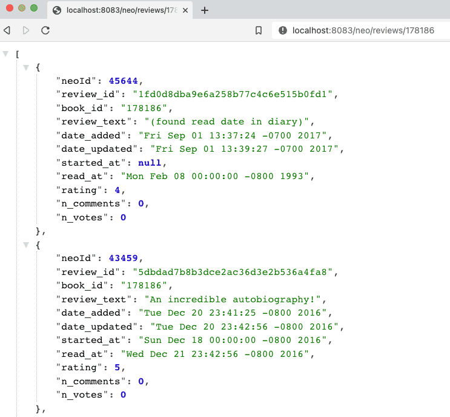Image resolution: width=450 pixels, height=417 pixels.
Task: Click n_comments value 0 in second review
Action: [x=141, y=381]
